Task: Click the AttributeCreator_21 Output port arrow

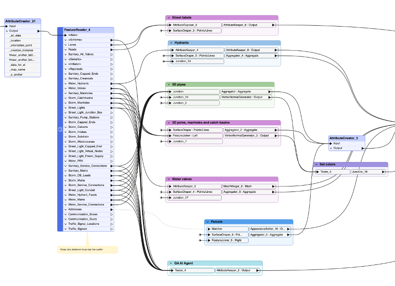Action: pyautogui.click(x=39, y=31)
